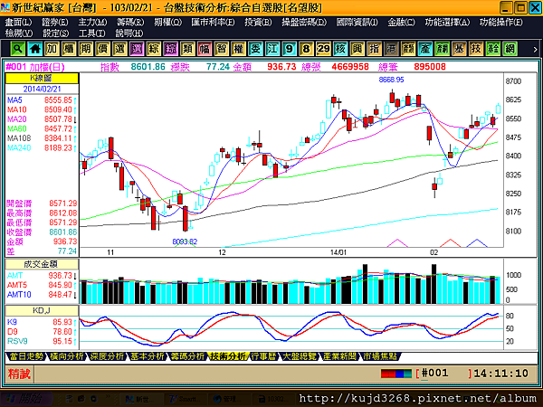The width and height of the screenshot is (543, 407).
Task: Select the 櫃 toolbar icon
Action: coord(69,49)
